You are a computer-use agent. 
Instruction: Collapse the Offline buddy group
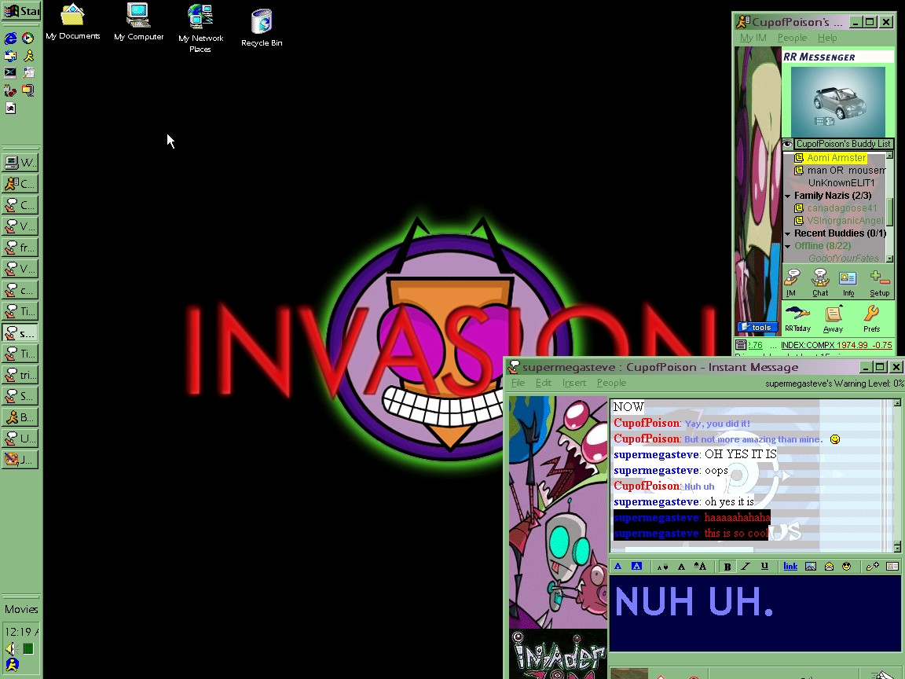787,247
